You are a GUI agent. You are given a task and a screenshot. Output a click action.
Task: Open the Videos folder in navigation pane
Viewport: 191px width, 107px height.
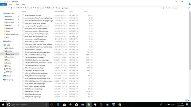point(8,66)
